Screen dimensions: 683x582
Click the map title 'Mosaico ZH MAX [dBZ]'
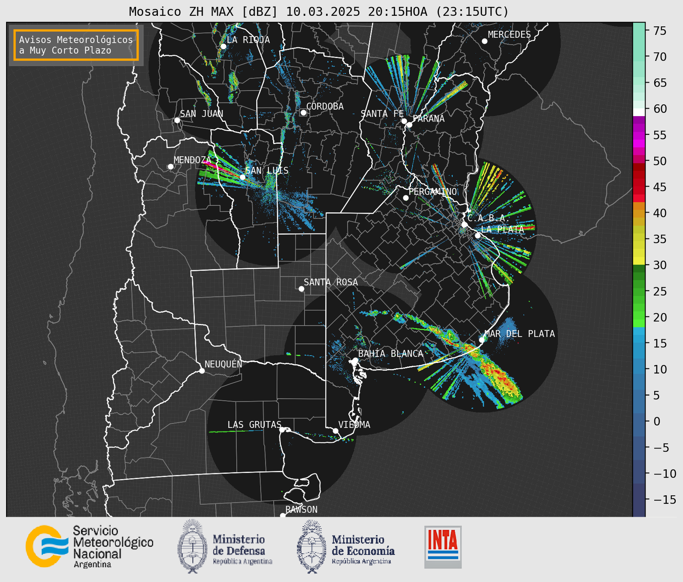(x=203, y=12)
